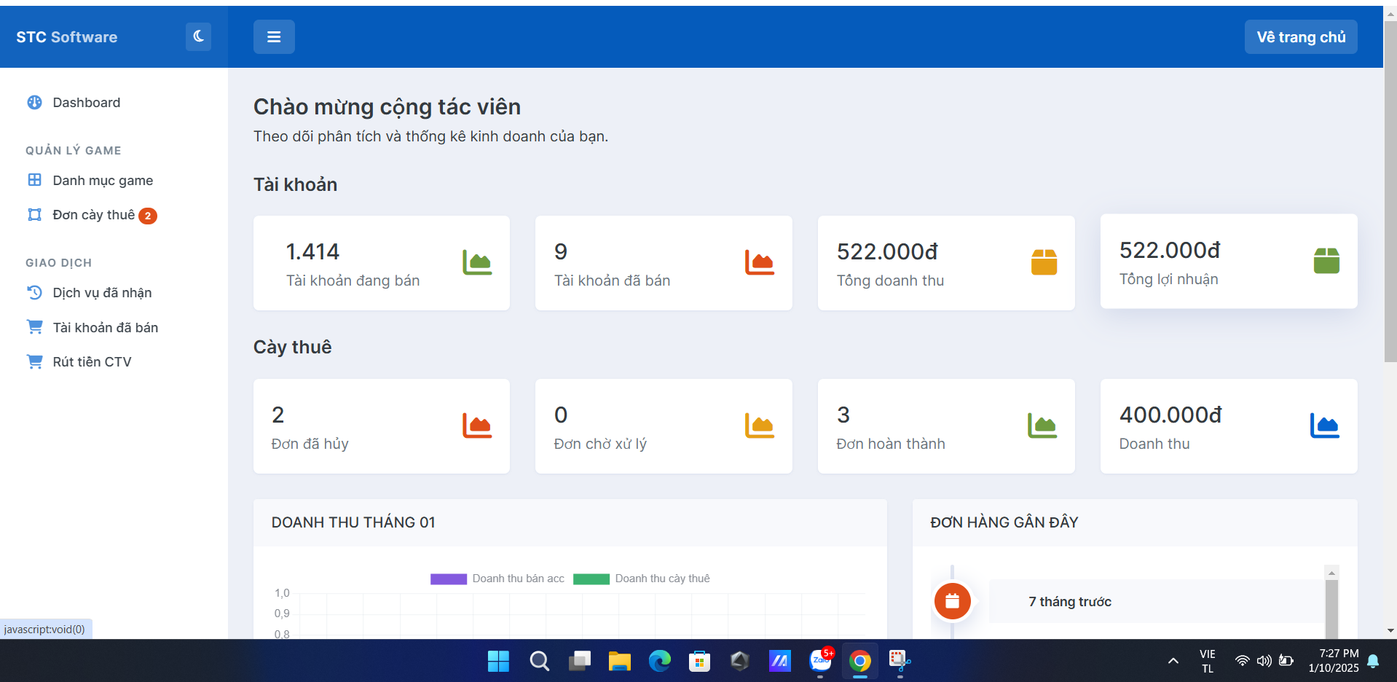Open the VIE language input switcher

coord(1207,661)
